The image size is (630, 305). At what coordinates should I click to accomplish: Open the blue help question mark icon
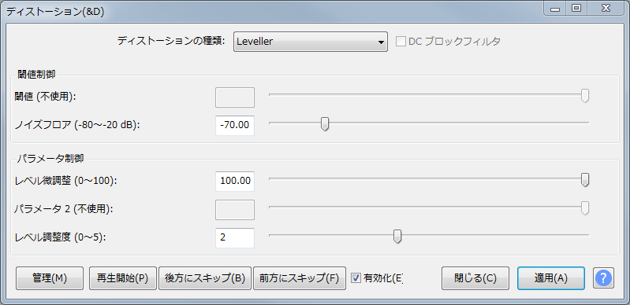603,277
